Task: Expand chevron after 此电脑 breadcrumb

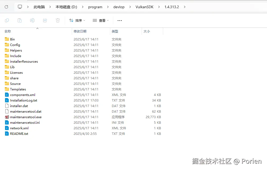Action: (x=50, y=7)
